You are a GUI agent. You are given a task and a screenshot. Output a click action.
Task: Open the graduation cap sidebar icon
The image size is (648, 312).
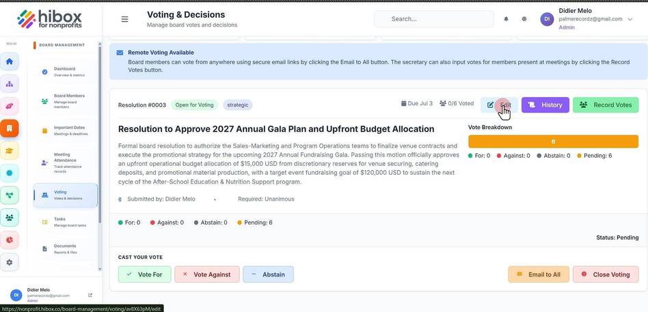10,151
